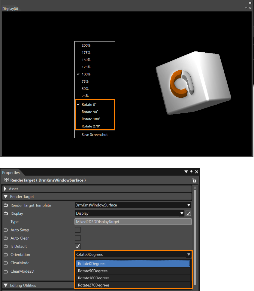The width and height of the screenshot is (254, 291).
Task: Reset the ClearMode property
Action: point(6,263)
